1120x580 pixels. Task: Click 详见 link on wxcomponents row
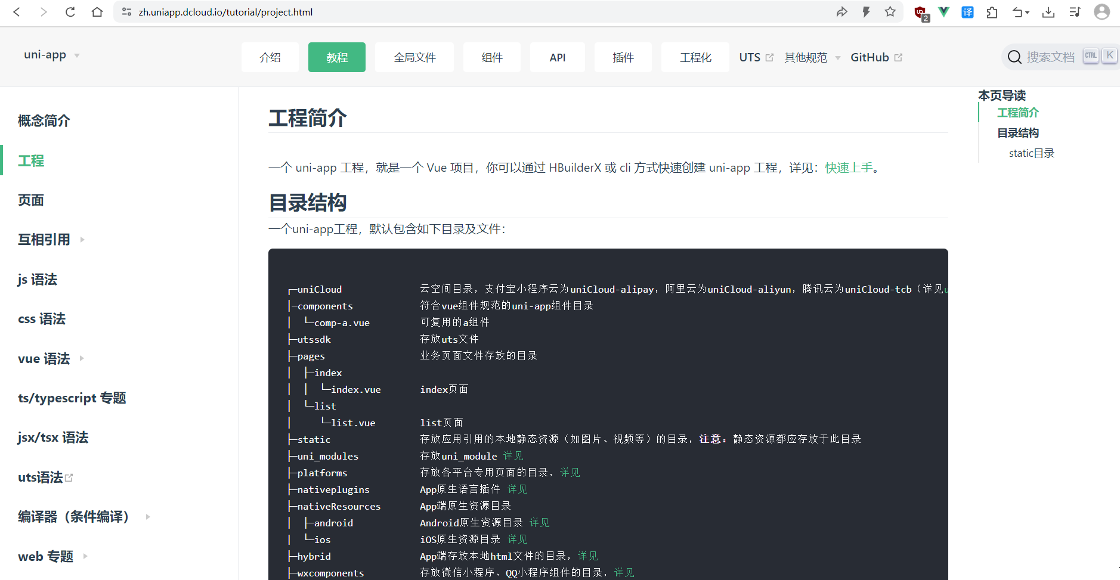tap(624, 573)
